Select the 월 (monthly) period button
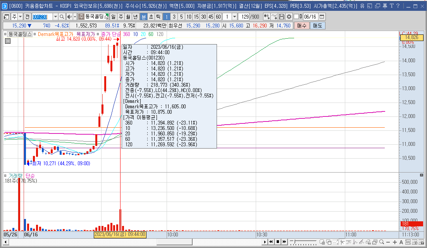Screen dimensions: 427x248 click(x=128, y=17)
